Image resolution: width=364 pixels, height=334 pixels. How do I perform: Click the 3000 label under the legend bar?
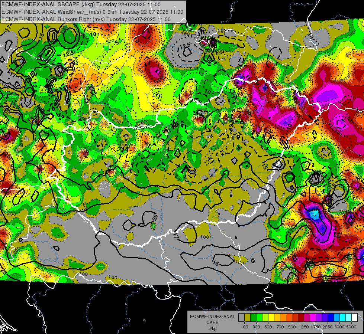coord(339,327)
